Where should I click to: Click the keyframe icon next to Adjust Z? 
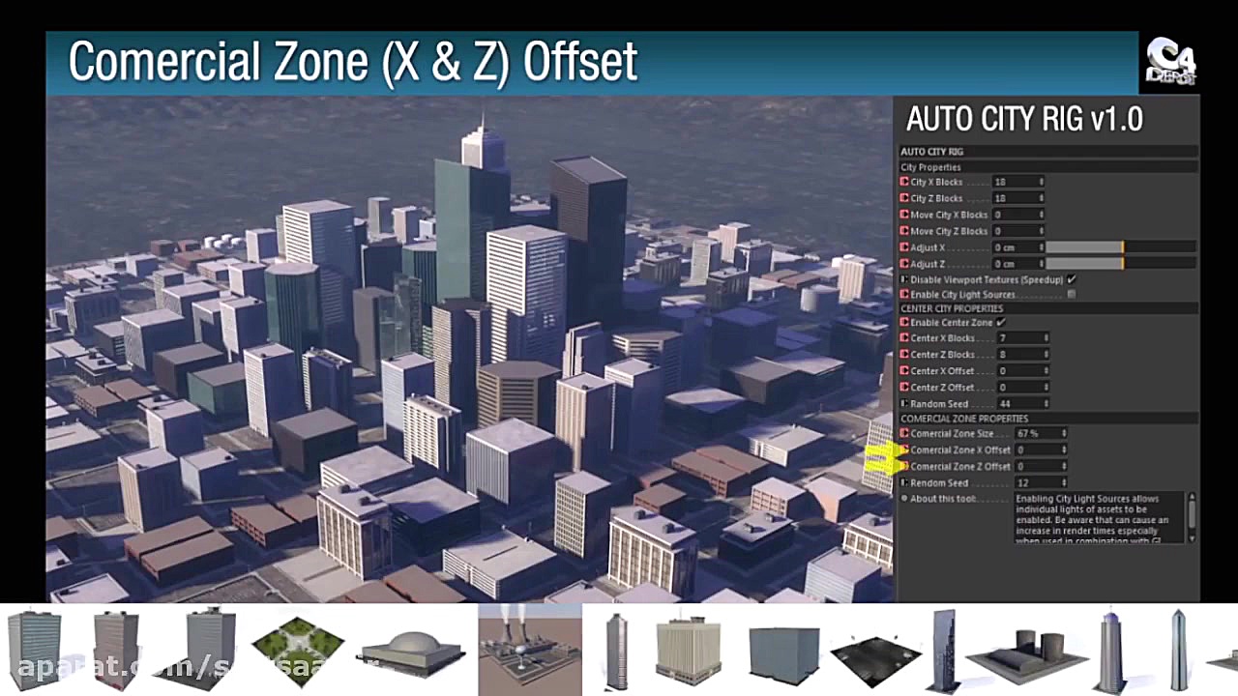(x=904, y=264)
